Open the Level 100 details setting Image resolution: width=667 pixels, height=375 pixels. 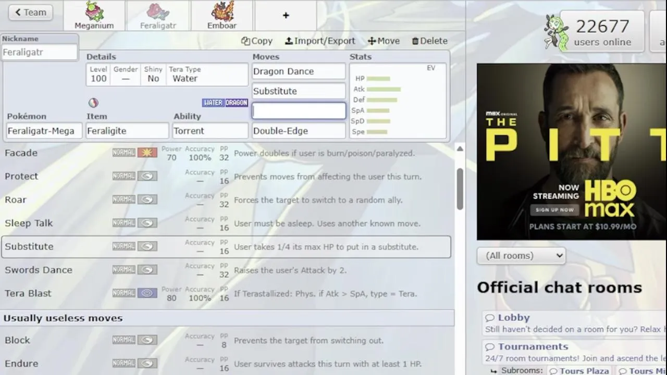click(x=98, y=74)
